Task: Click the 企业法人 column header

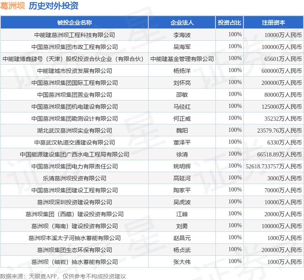Action: point(182,23)
